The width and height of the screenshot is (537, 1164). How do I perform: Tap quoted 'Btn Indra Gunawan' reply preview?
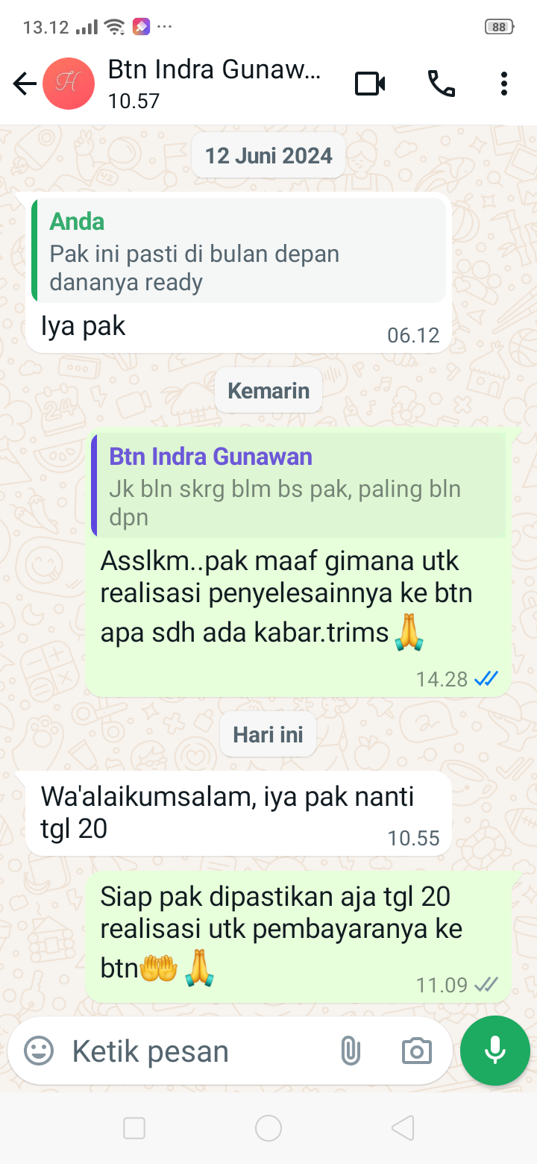point(298,485)
